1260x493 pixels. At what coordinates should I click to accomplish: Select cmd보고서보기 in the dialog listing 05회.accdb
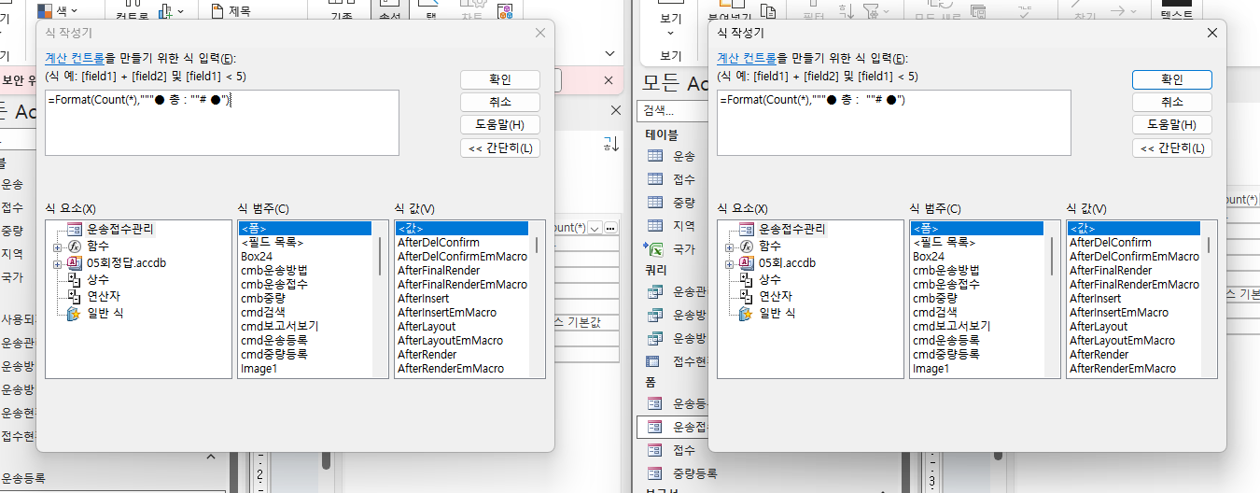click(951, 326)
